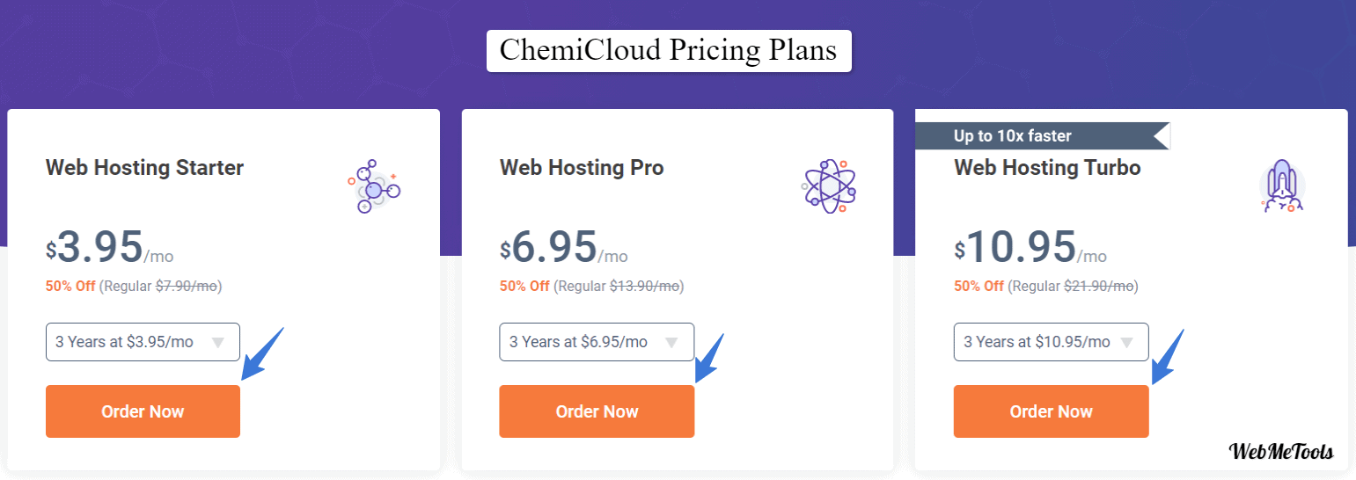Click the Web Hosting Pro atom icon
Viewport: 1356px width, 480px height.
tap(828, 187)
